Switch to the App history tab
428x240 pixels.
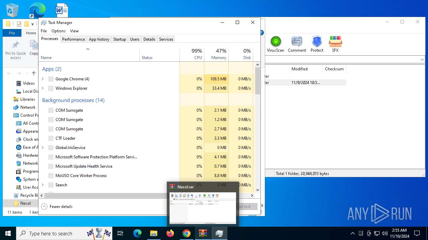tap(99, 39)
